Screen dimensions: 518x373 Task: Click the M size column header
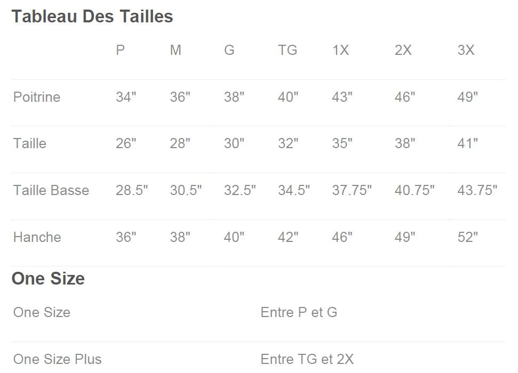(x=176, y=50)
